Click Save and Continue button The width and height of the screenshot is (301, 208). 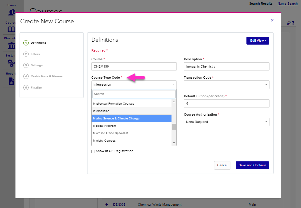pos(252,165)
